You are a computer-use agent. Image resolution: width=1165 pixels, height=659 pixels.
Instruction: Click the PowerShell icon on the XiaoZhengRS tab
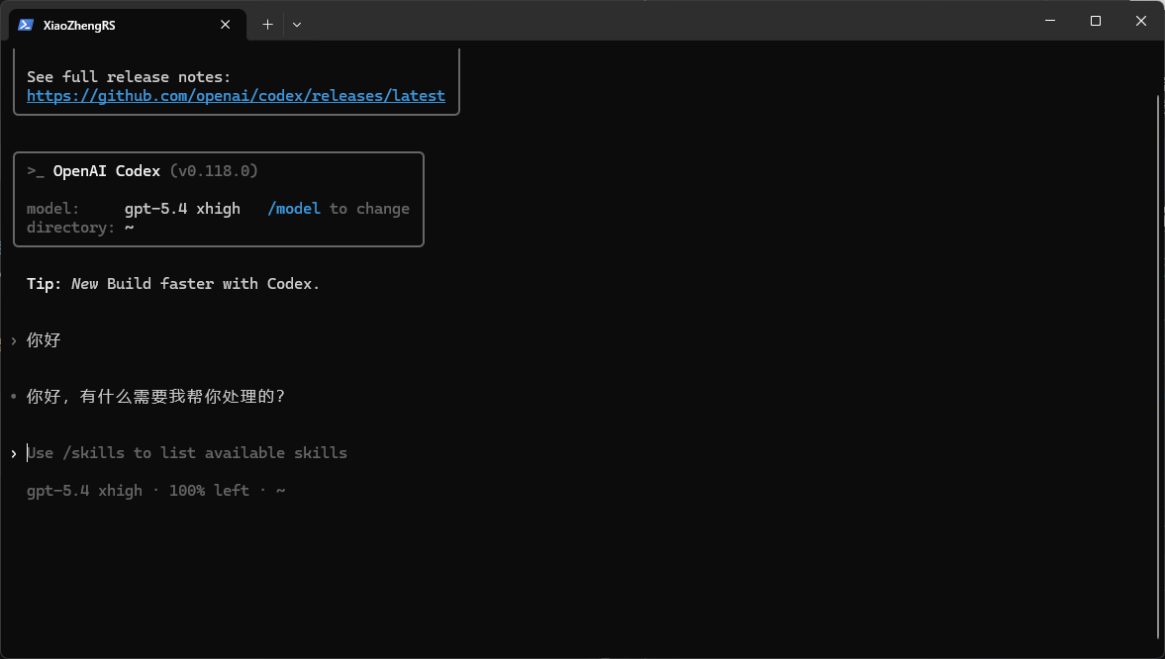pyautogui.click(x=26, y=25)
